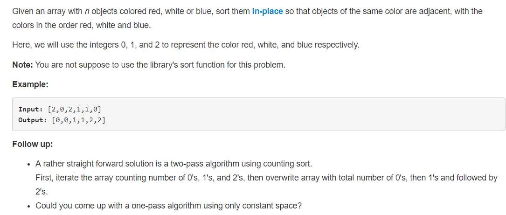
Task: Click the bold "Output:" label in code block
Action: [33, 120]
